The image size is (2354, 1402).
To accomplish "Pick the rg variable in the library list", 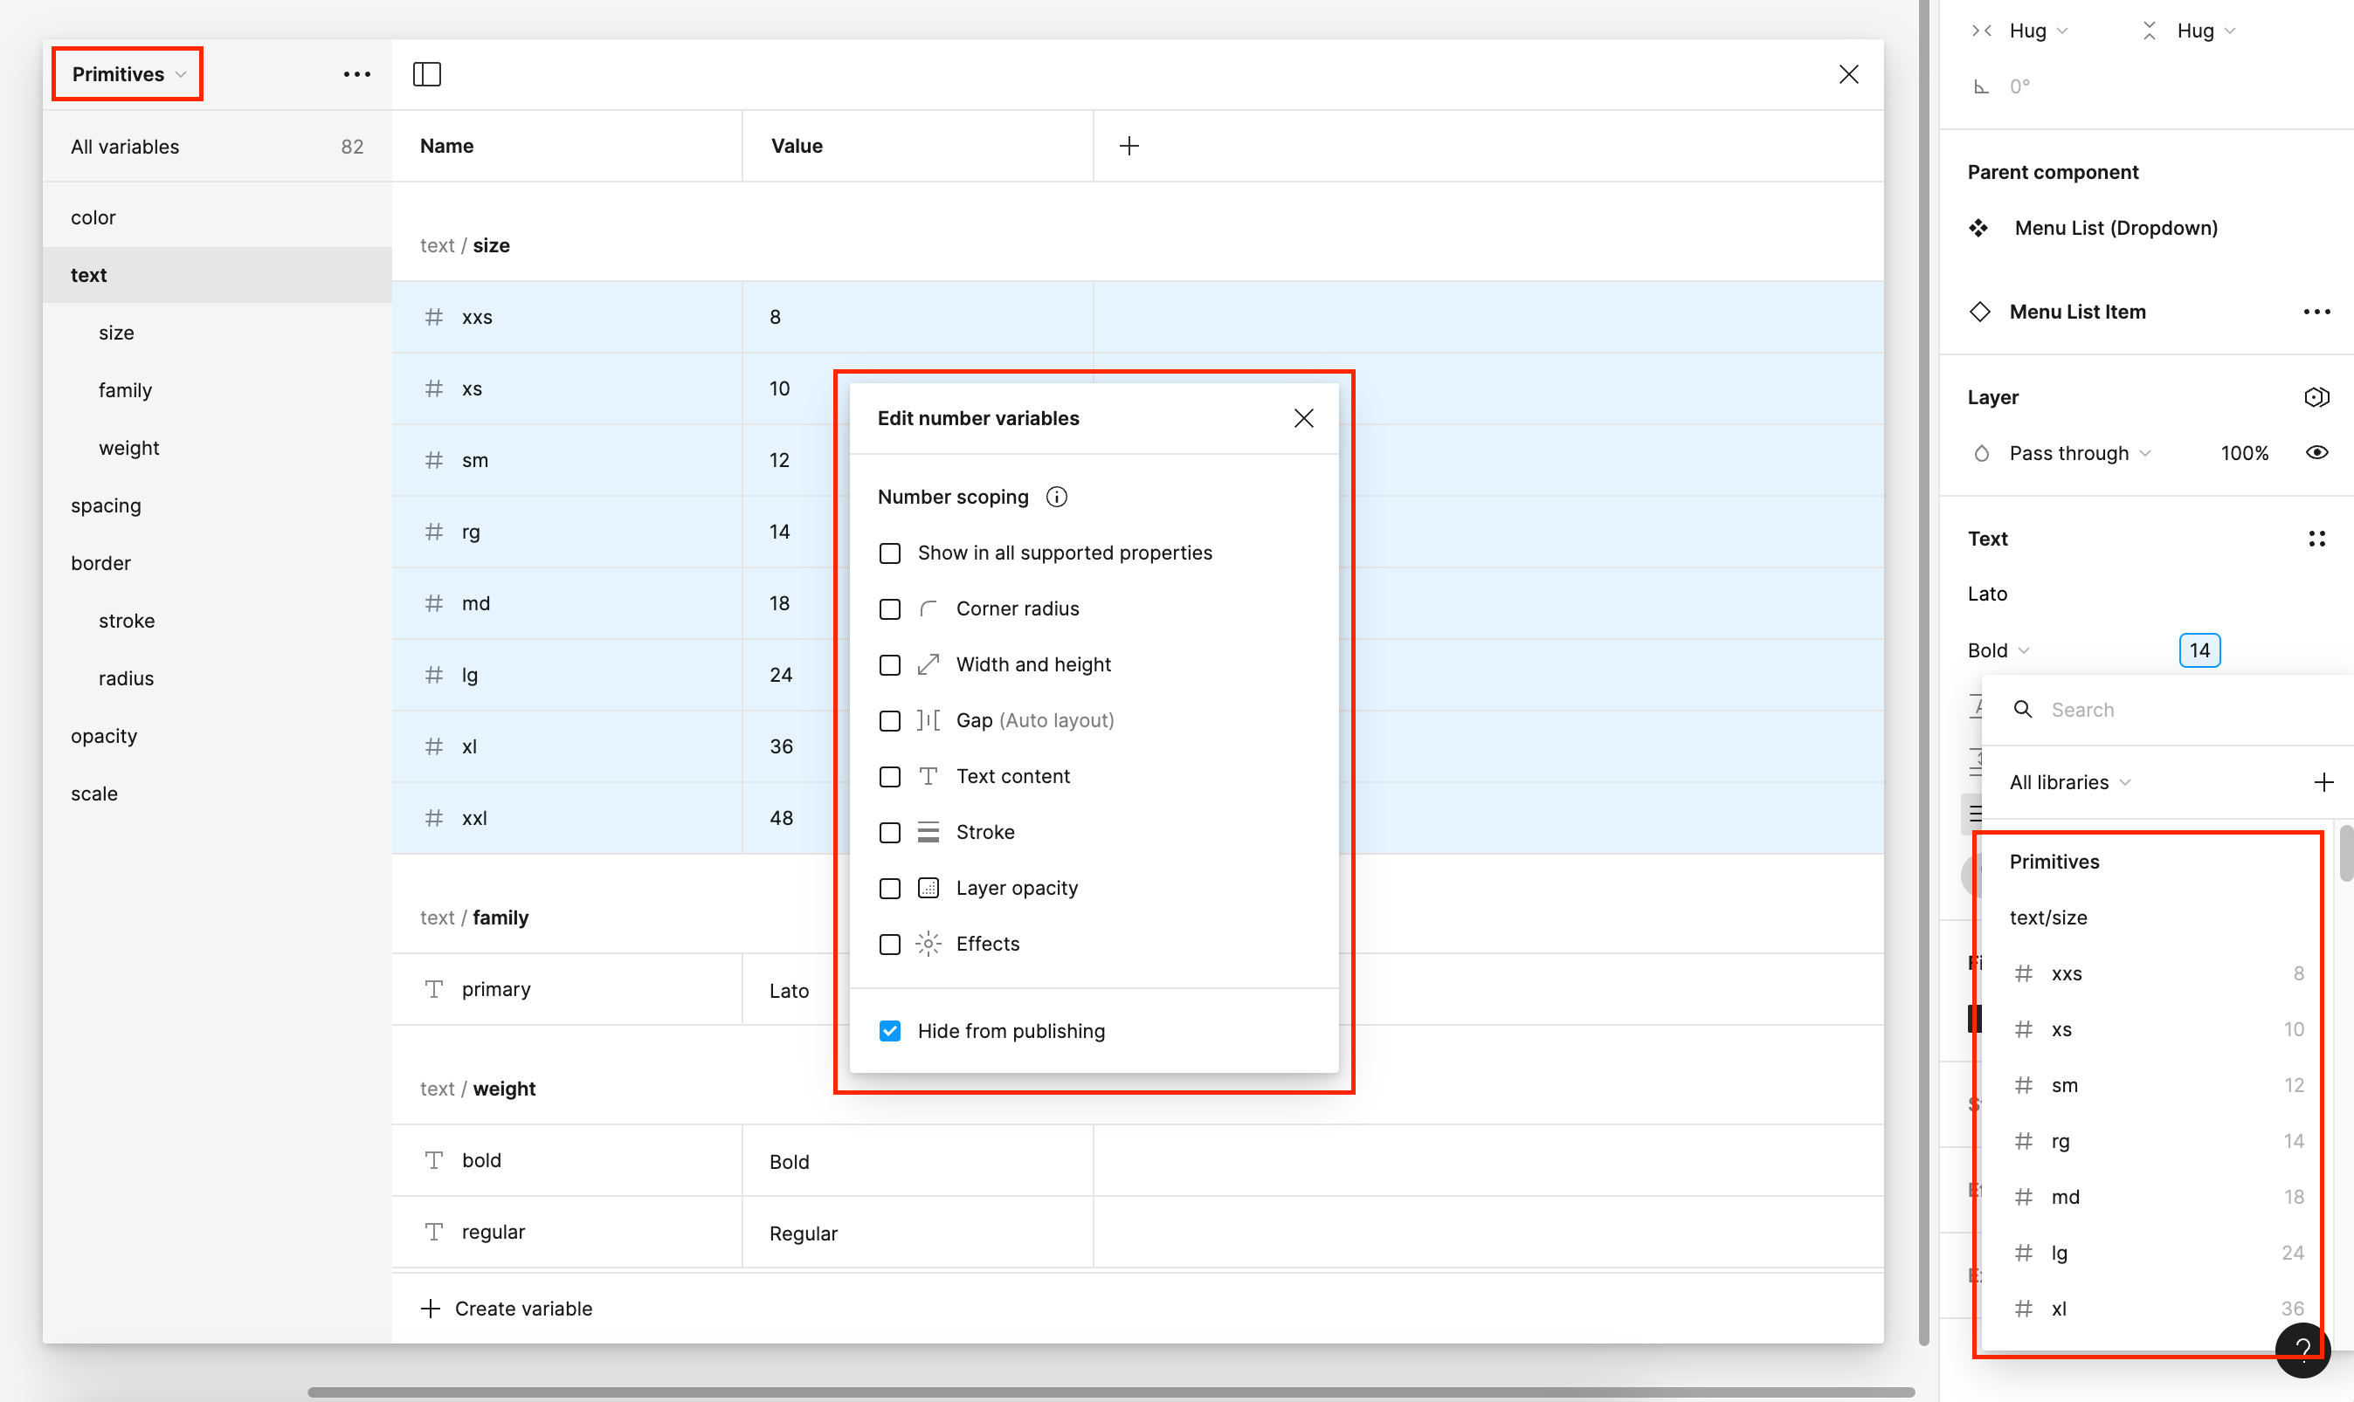I will (2157, 1141).
